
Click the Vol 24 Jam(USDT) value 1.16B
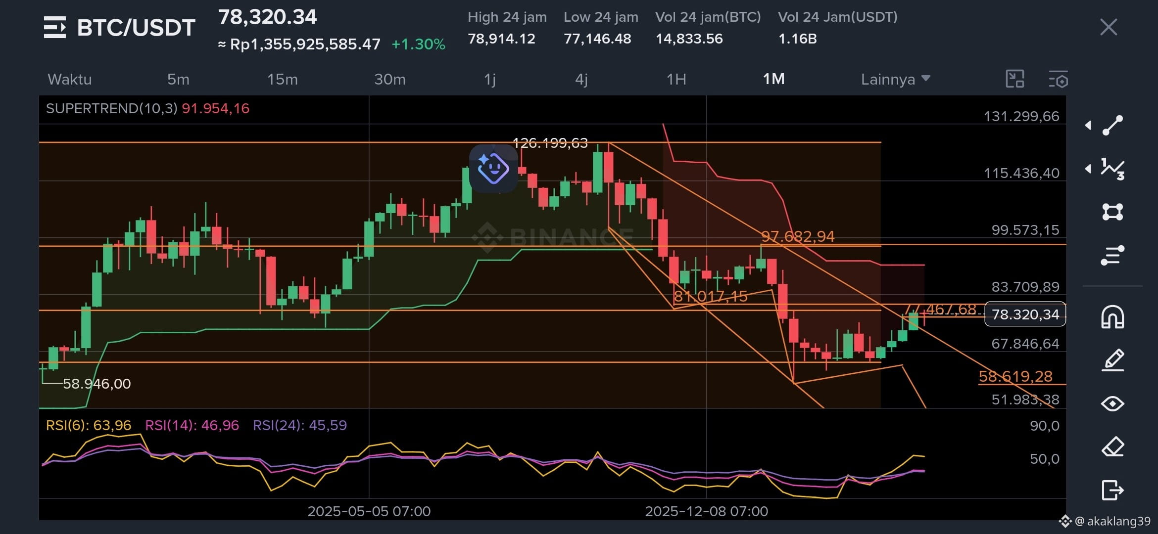pos(797,39)
